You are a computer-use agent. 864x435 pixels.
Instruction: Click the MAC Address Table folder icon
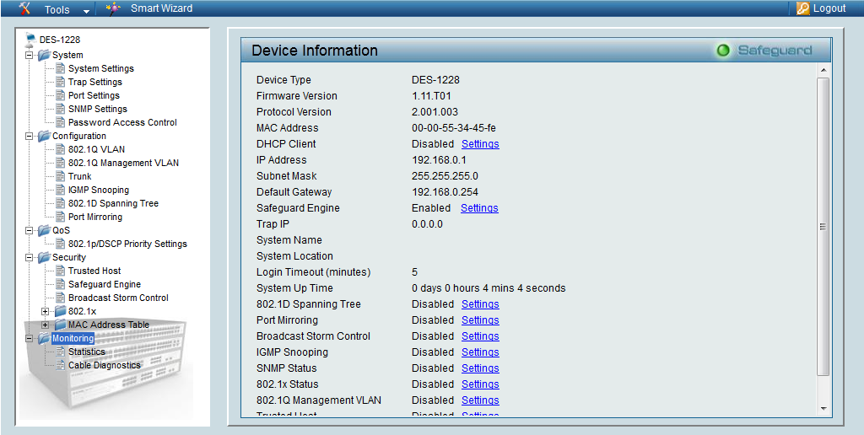(x=60, y=325)
